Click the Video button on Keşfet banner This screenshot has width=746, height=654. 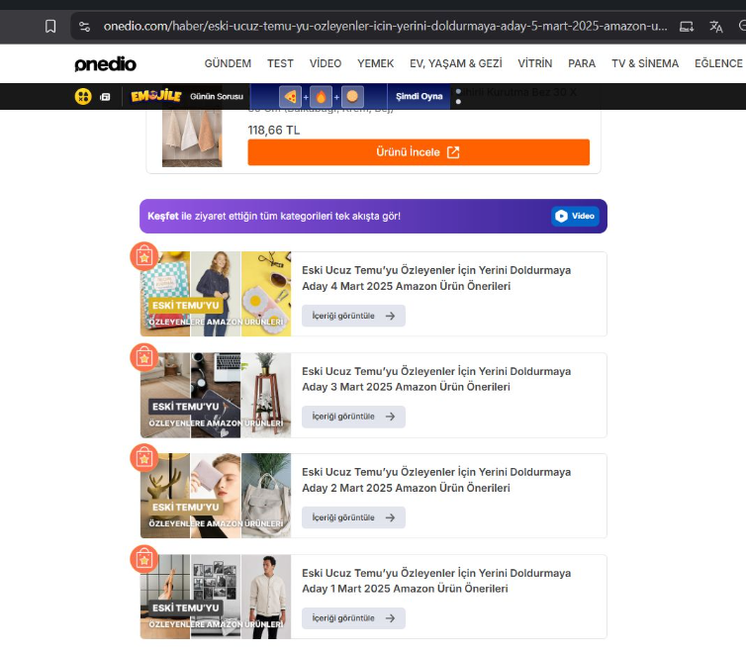pos(575,216)
